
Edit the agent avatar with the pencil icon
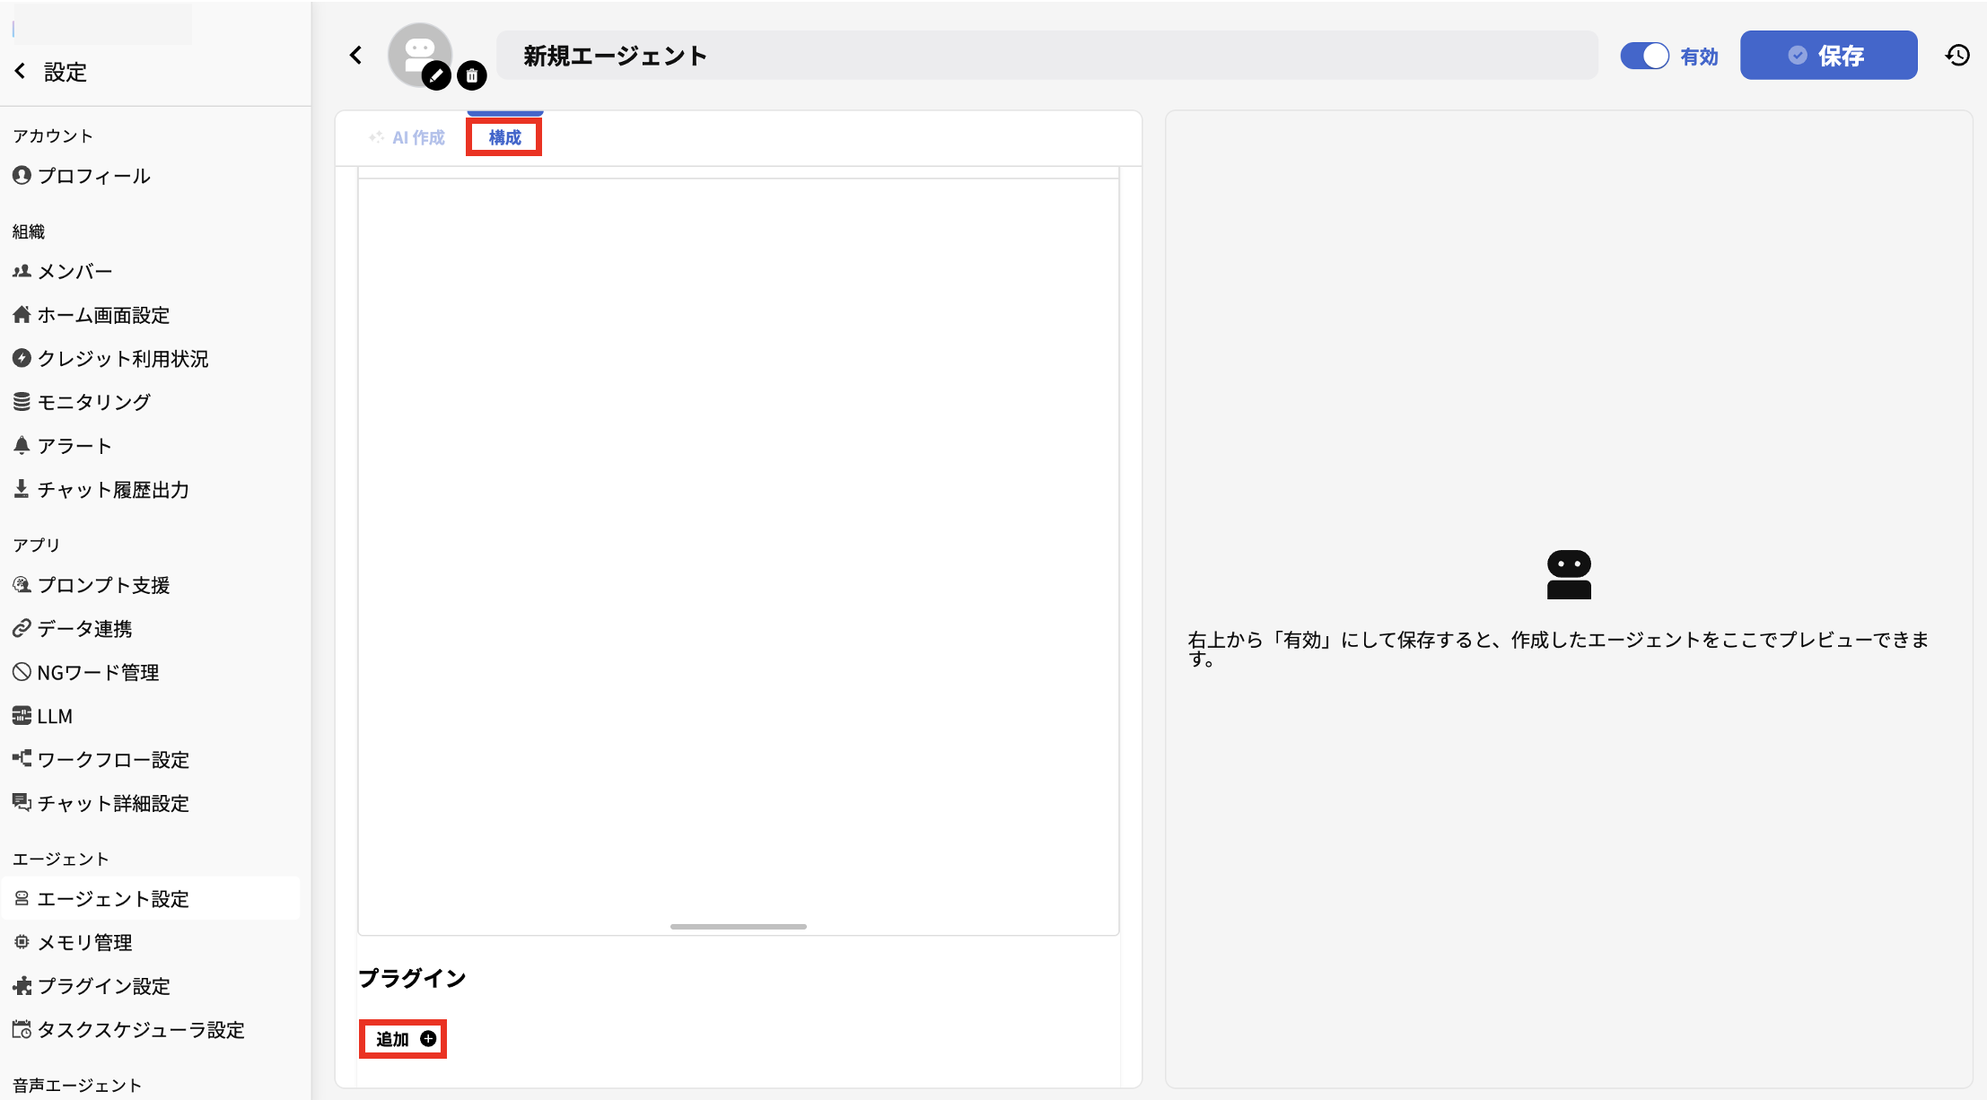pyautogui.click(x=436, y=76)
